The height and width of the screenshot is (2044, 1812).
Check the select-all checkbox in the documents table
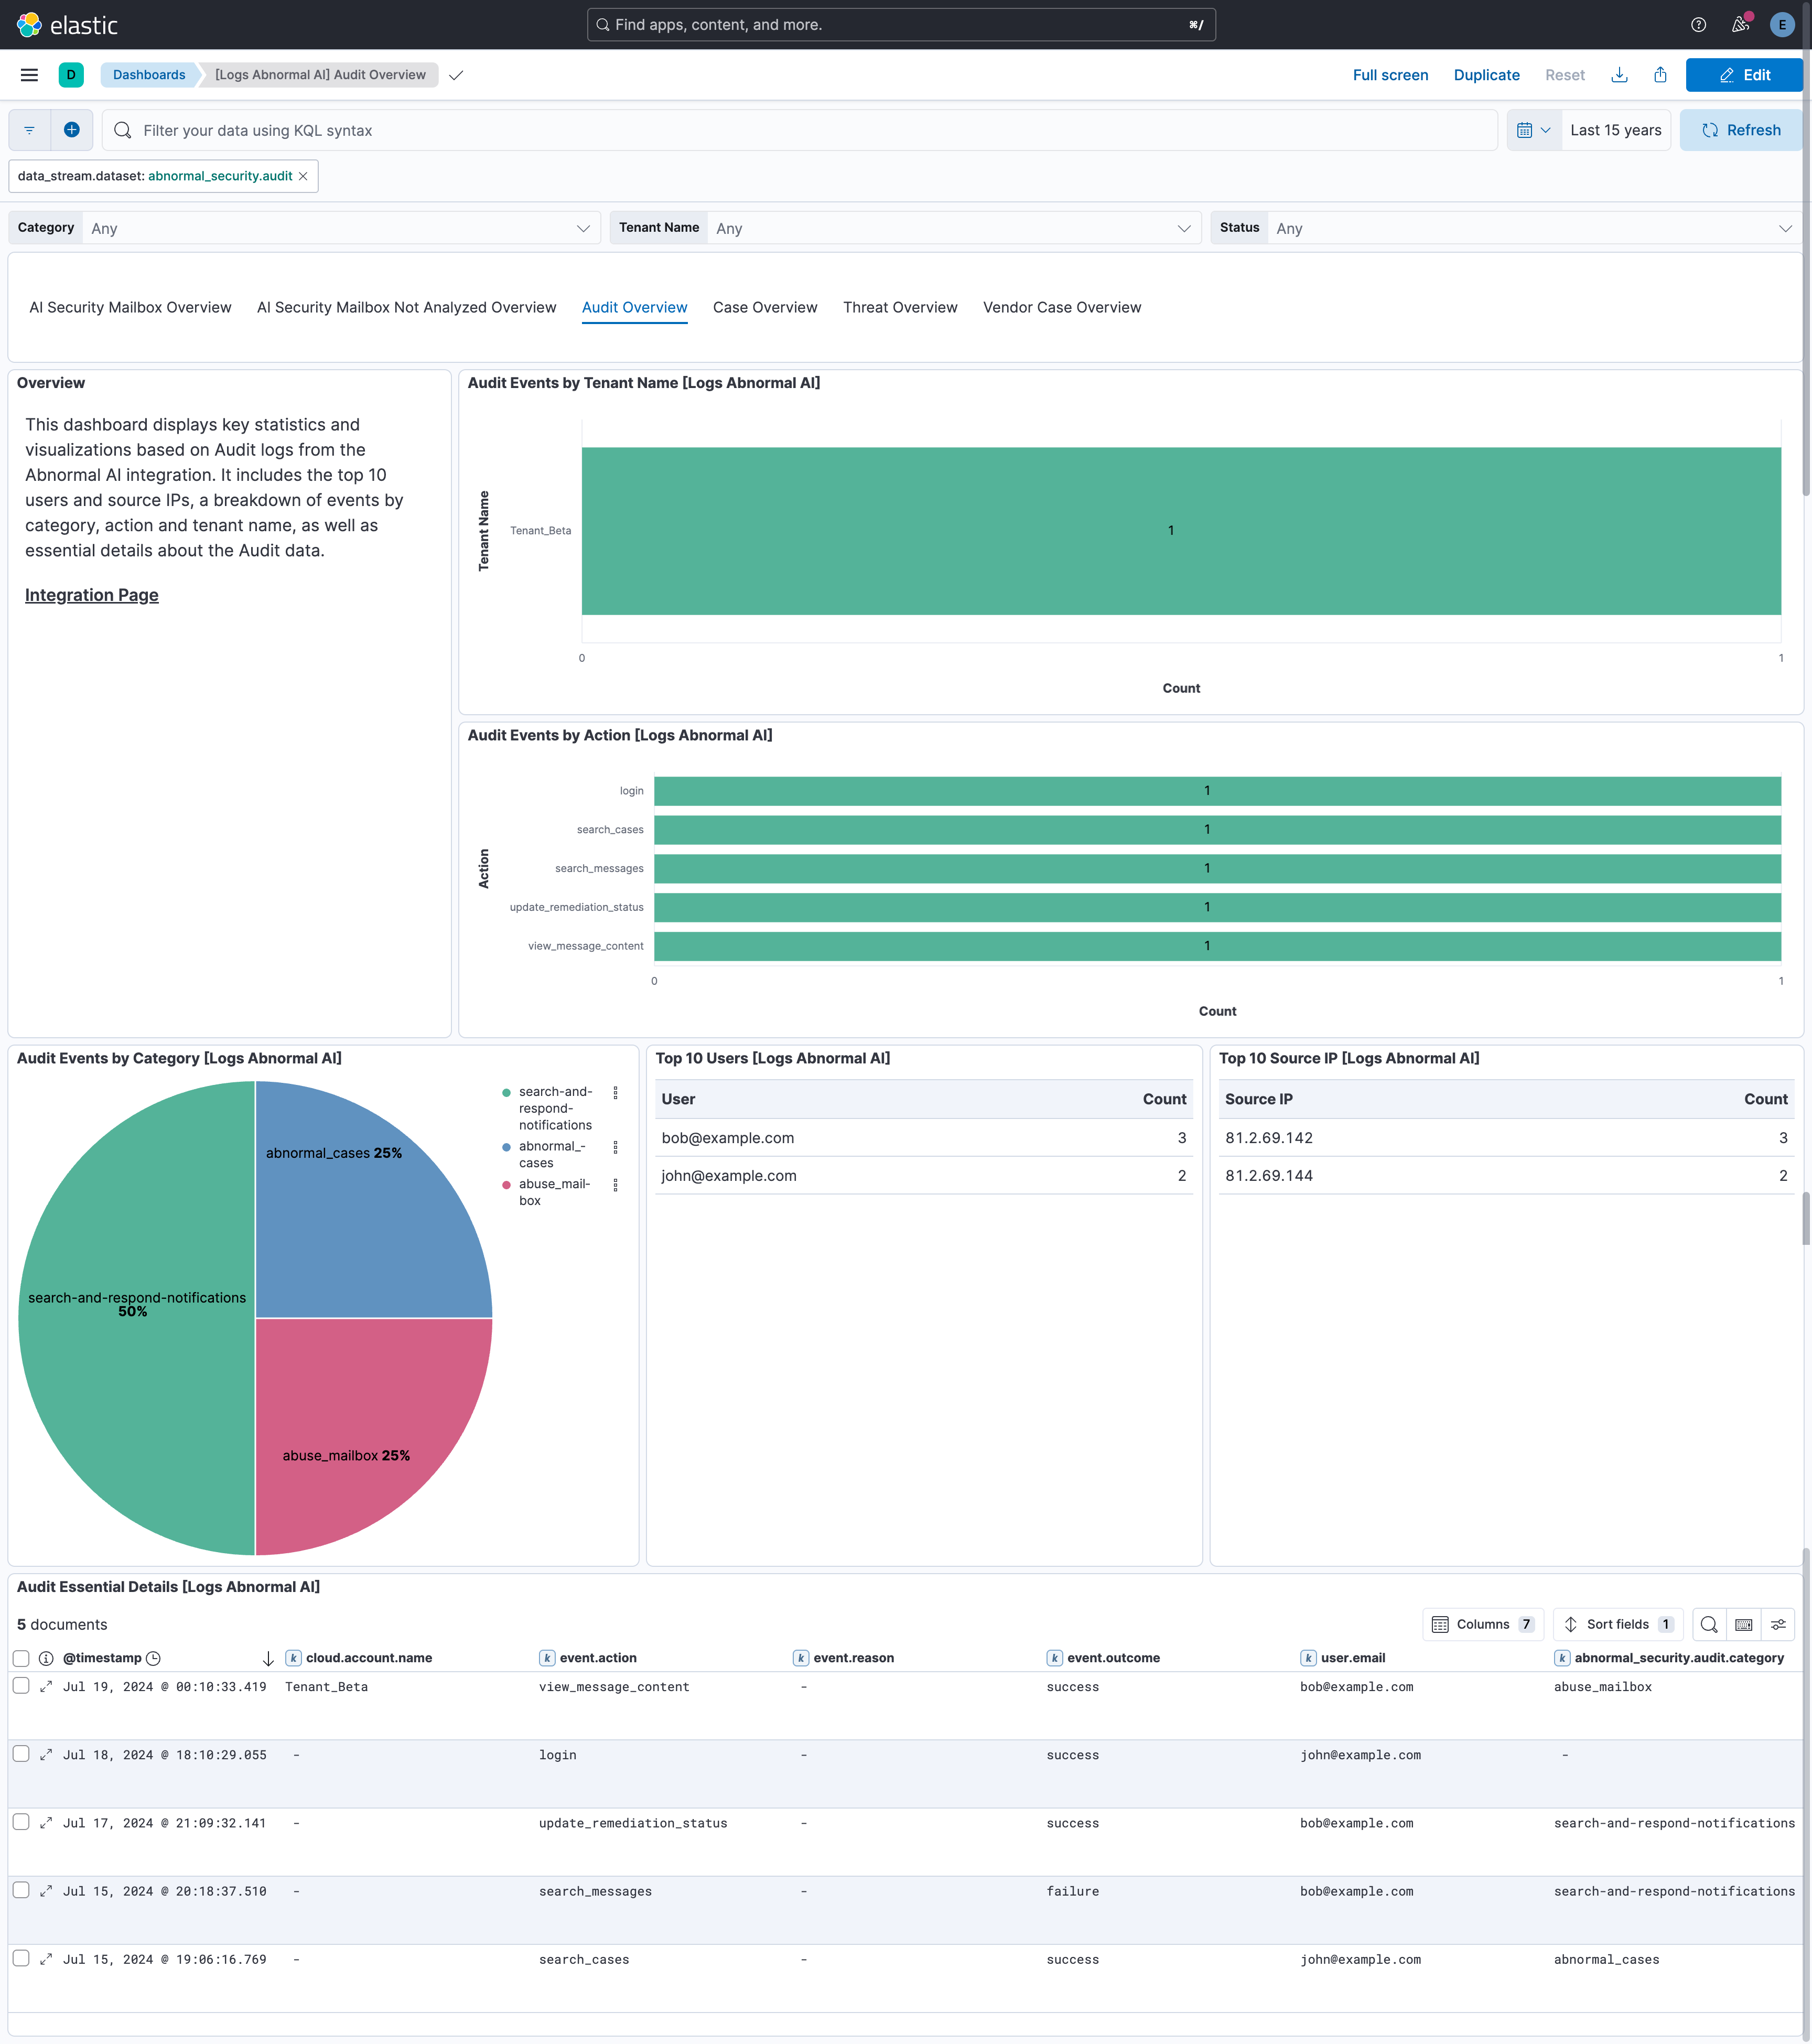[21, 1658]
